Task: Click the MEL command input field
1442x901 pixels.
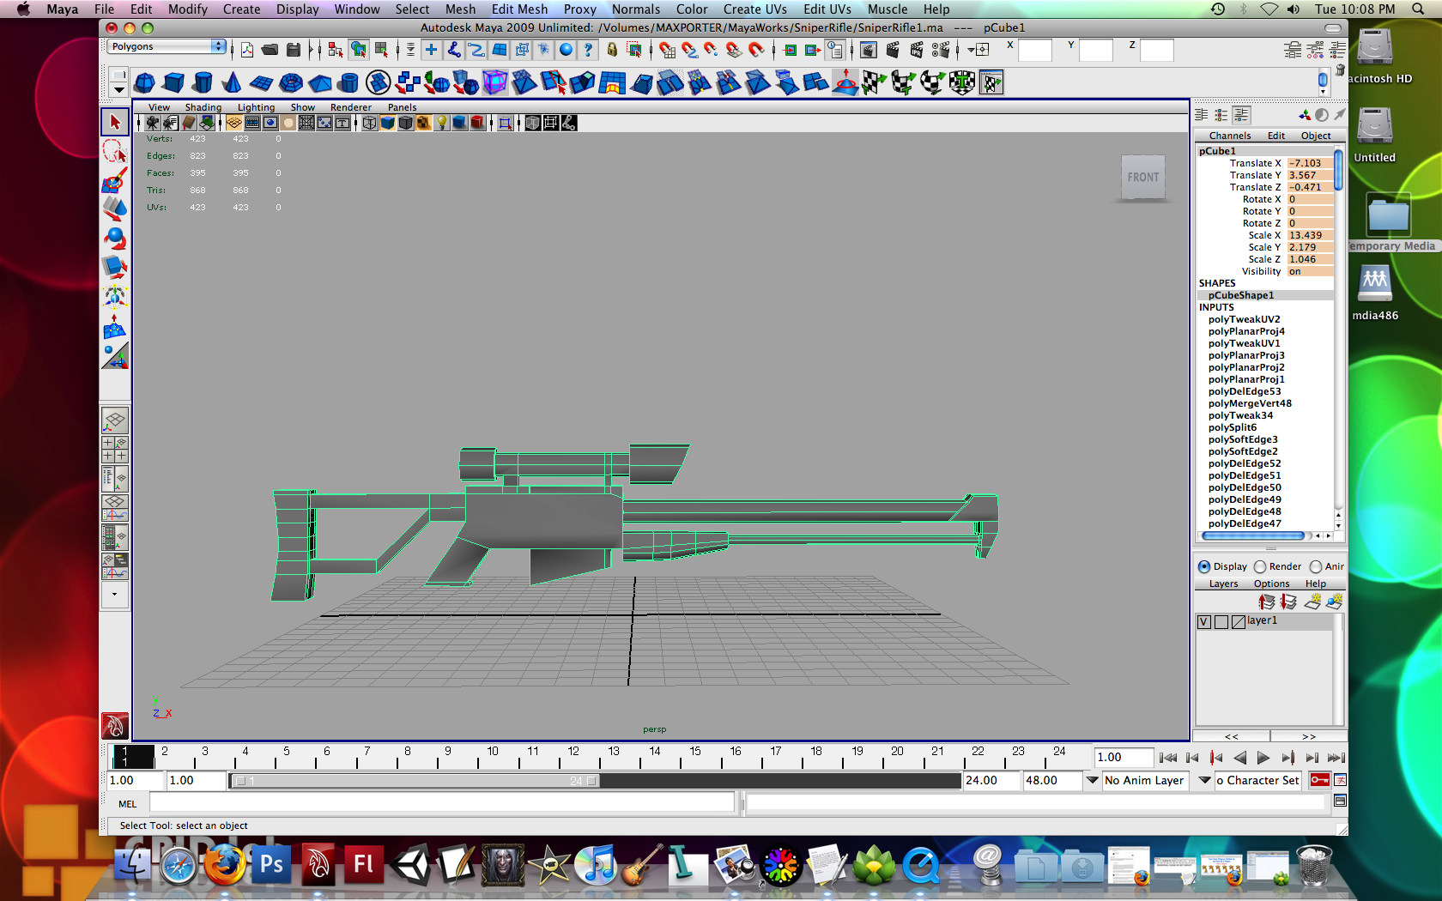Action: [x=442, y=803]
